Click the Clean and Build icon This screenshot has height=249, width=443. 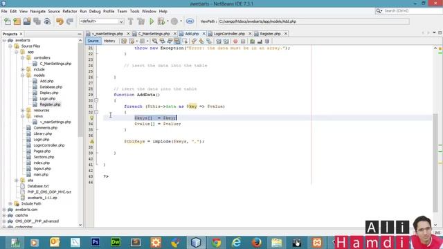[x=141, y=21]
